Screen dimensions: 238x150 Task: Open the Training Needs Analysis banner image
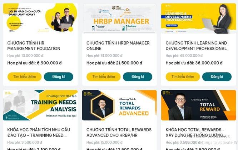(x=40, y=105)
